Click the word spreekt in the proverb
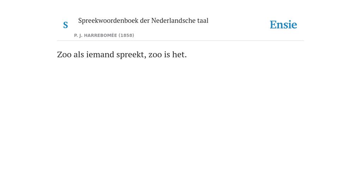The height and width of the screenshot is (180, 361). click(x=131, y=55)
